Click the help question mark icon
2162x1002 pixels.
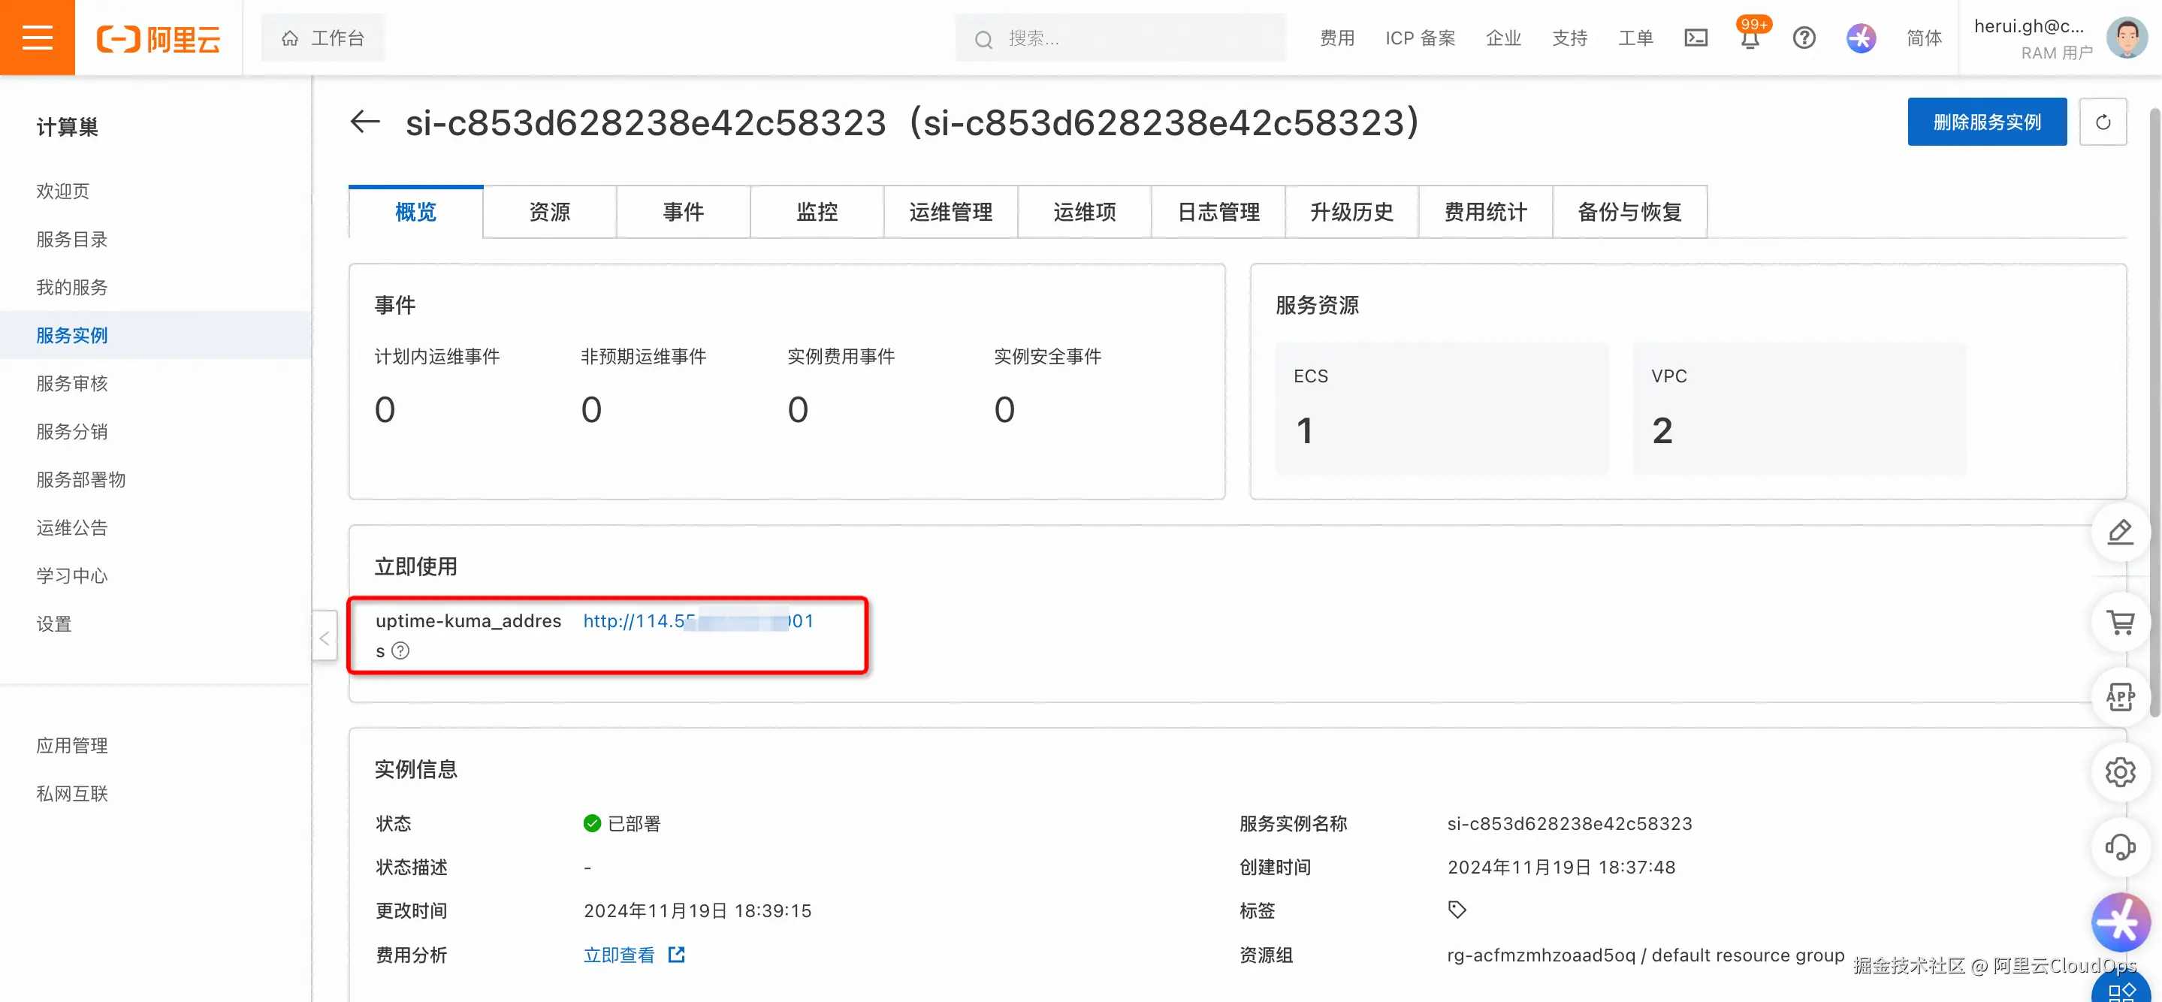click(1804, 38)
